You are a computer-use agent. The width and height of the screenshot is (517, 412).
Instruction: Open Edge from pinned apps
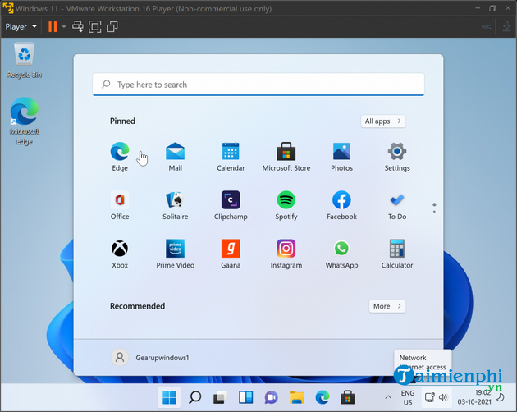(120, 157)
